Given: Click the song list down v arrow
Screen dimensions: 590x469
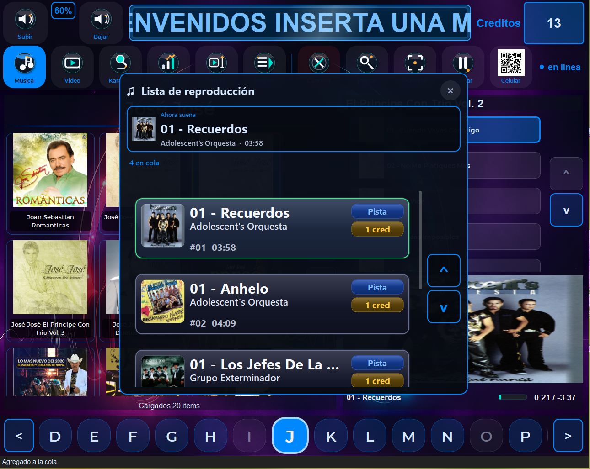Looking at the screenshot, I should [566, 210].
